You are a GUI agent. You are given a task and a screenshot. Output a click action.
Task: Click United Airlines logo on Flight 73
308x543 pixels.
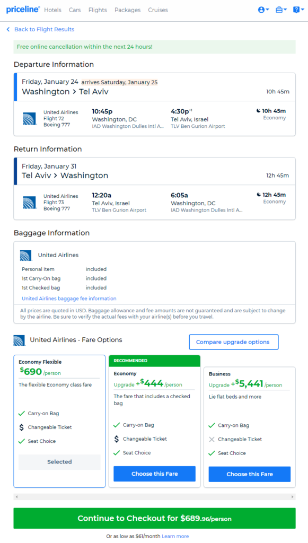coord(29,202)
